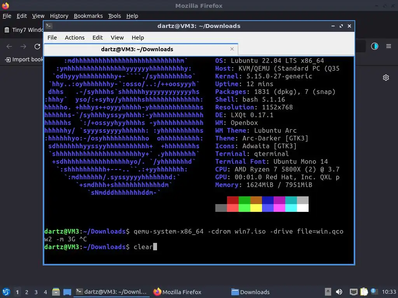Click the Import bookmarks toolbar item
Viewport: 398px width, 298px height.
[24, 59]
